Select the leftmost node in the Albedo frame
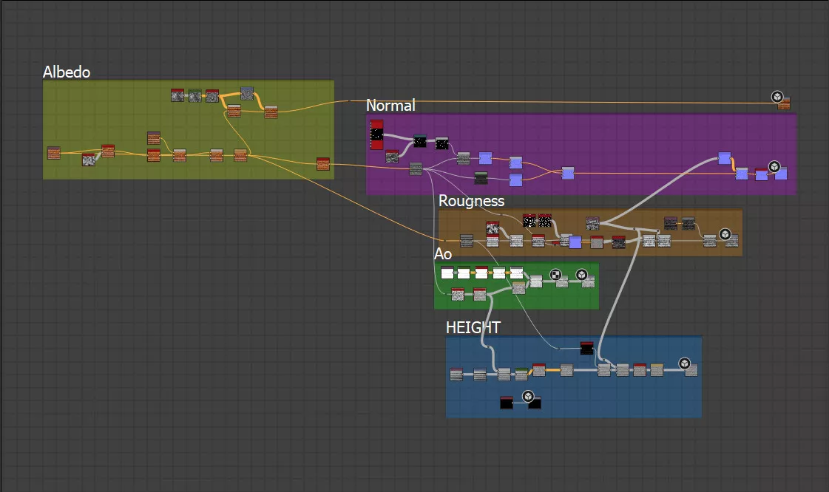This screenshot has height=492, width=829. 53,153
